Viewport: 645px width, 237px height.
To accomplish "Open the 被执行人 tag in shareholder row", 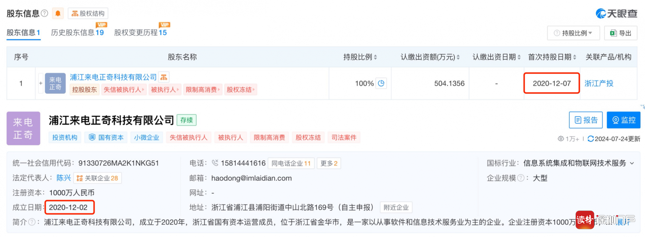I will [165, 90].
